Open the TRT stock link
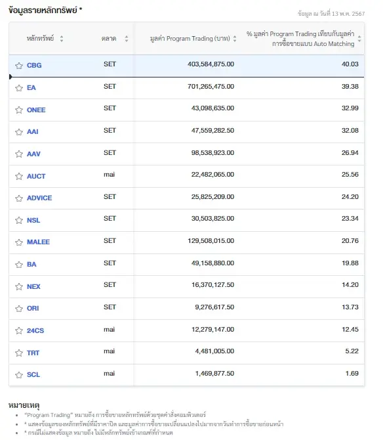This screenshot has height=440, width=383. coord(33,353)
